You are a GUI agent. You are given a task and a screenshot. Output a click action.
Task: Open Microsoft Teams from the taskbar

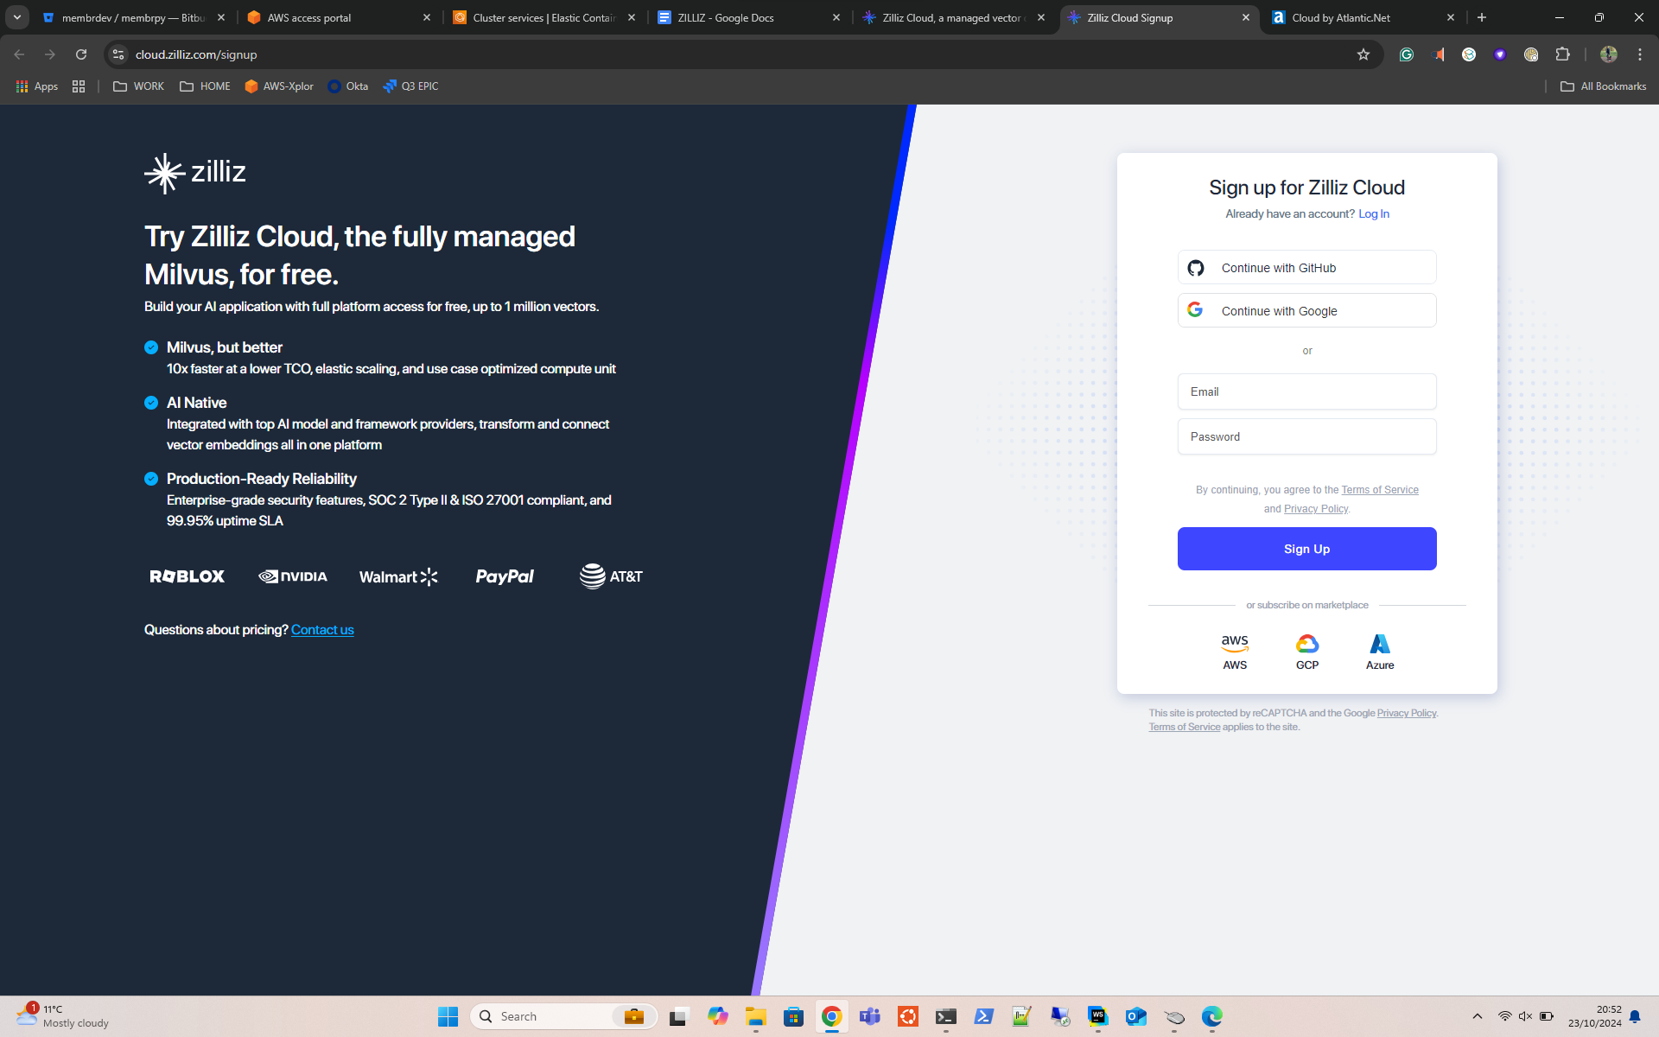click(x=869, y=1016)
